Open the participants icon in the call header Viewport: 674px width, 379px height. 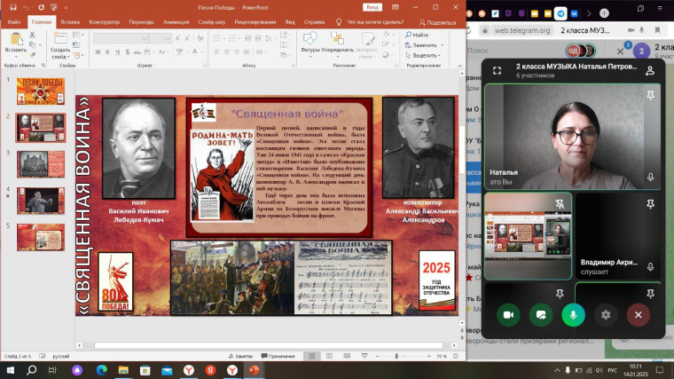tap(650, 70)
